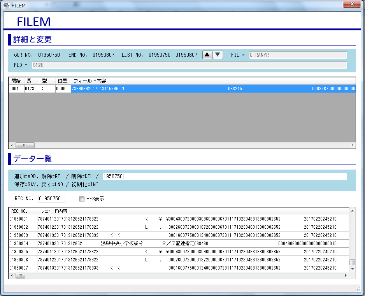Click the command input field containing 1950750
The width and height of the screenshot is (365, 296).
(x=225, y=177)
